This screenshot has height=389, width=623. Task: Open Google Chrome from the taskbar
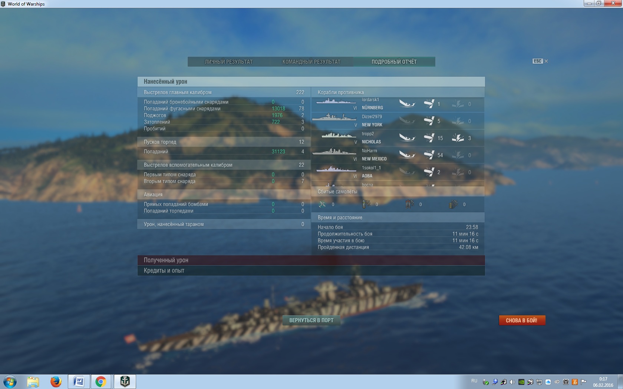pos(100,382)
